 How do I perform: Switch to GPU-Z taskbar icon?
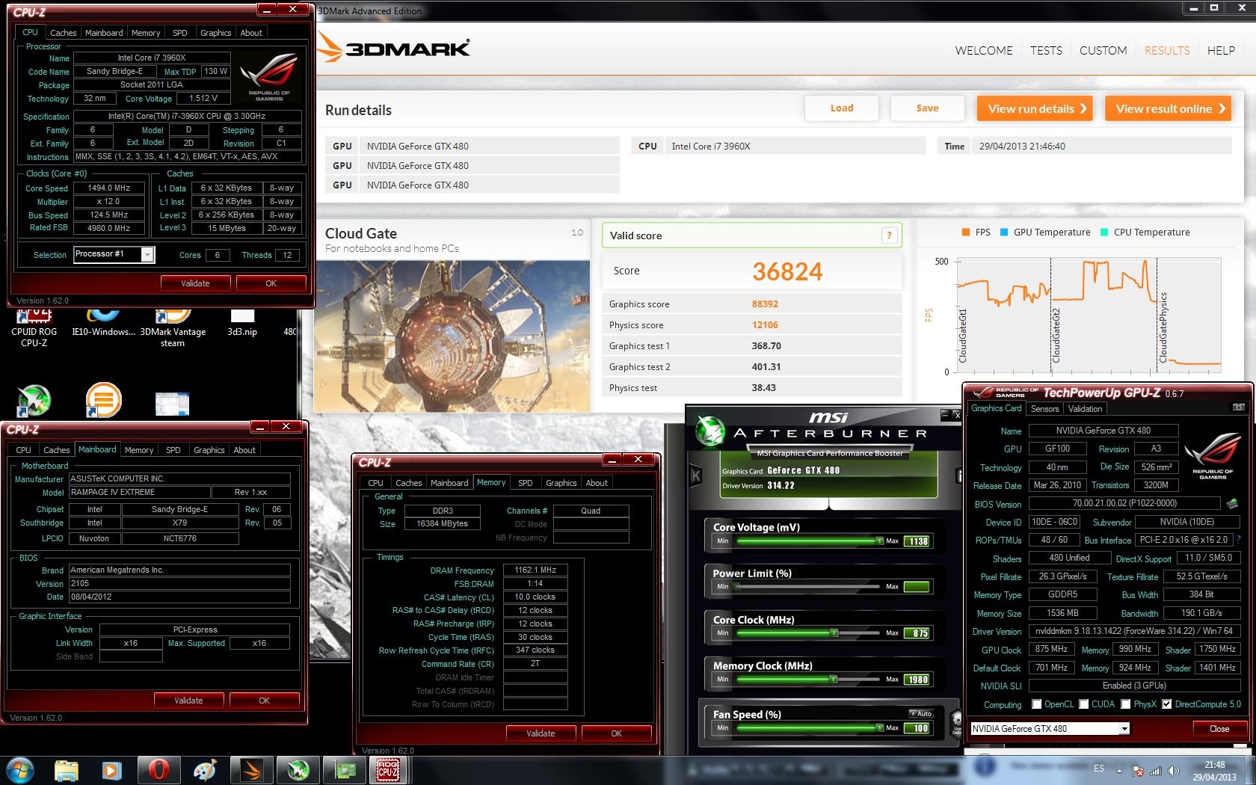(x=344, y=769)
